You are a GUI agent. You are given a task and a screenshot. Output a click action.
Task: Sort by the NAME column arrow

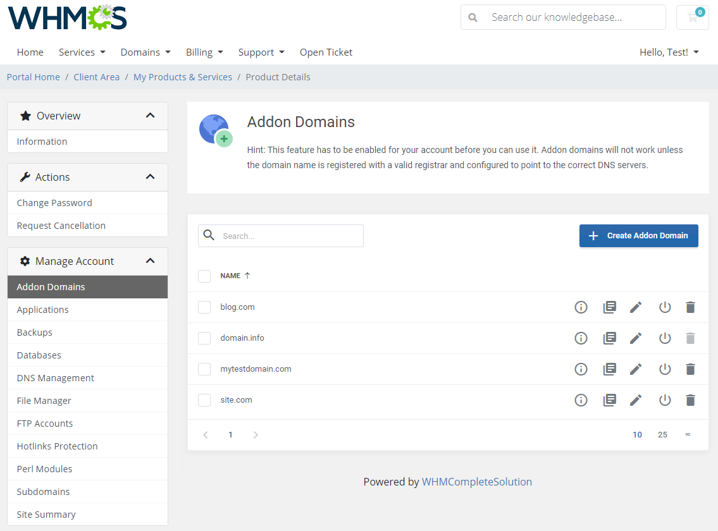click(x=247, y=276)
